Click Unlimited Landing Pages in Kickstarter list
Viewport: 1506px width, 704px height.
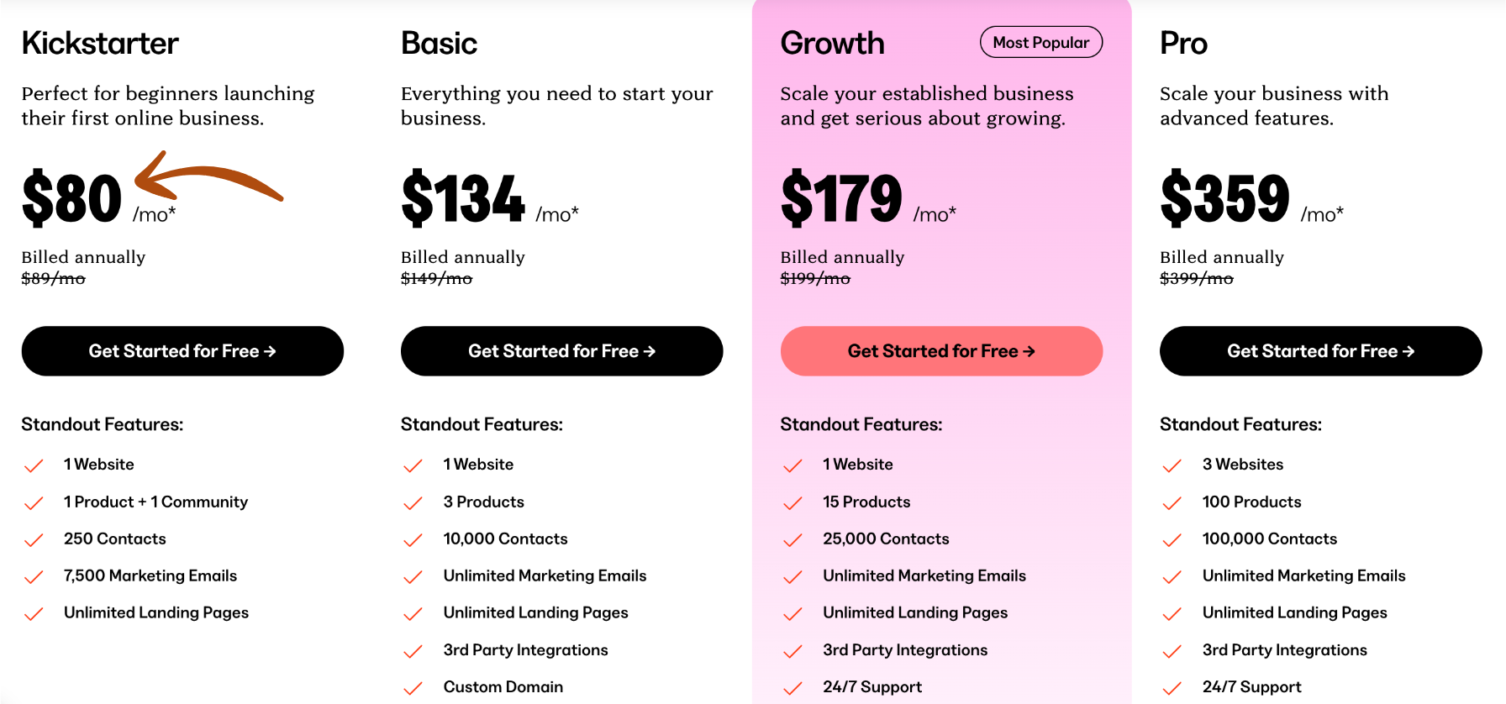click(156, 613)
